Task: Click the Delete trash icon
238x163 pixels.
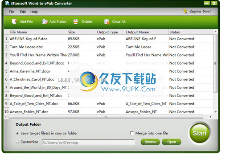Action: 76,21
